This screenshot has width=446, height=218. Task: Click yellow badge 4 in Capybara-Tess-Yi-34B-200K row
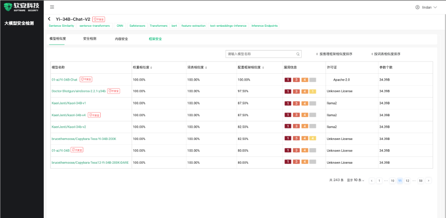pyautogui.click(x=313, y=139)
